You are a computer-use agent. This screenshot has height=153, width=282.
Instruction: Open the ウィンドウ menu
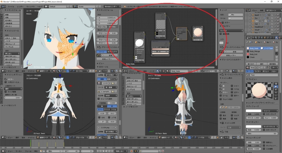coord(30,7)
